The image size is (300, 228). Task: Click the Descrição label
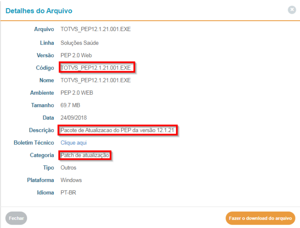(x=42, y=130)
